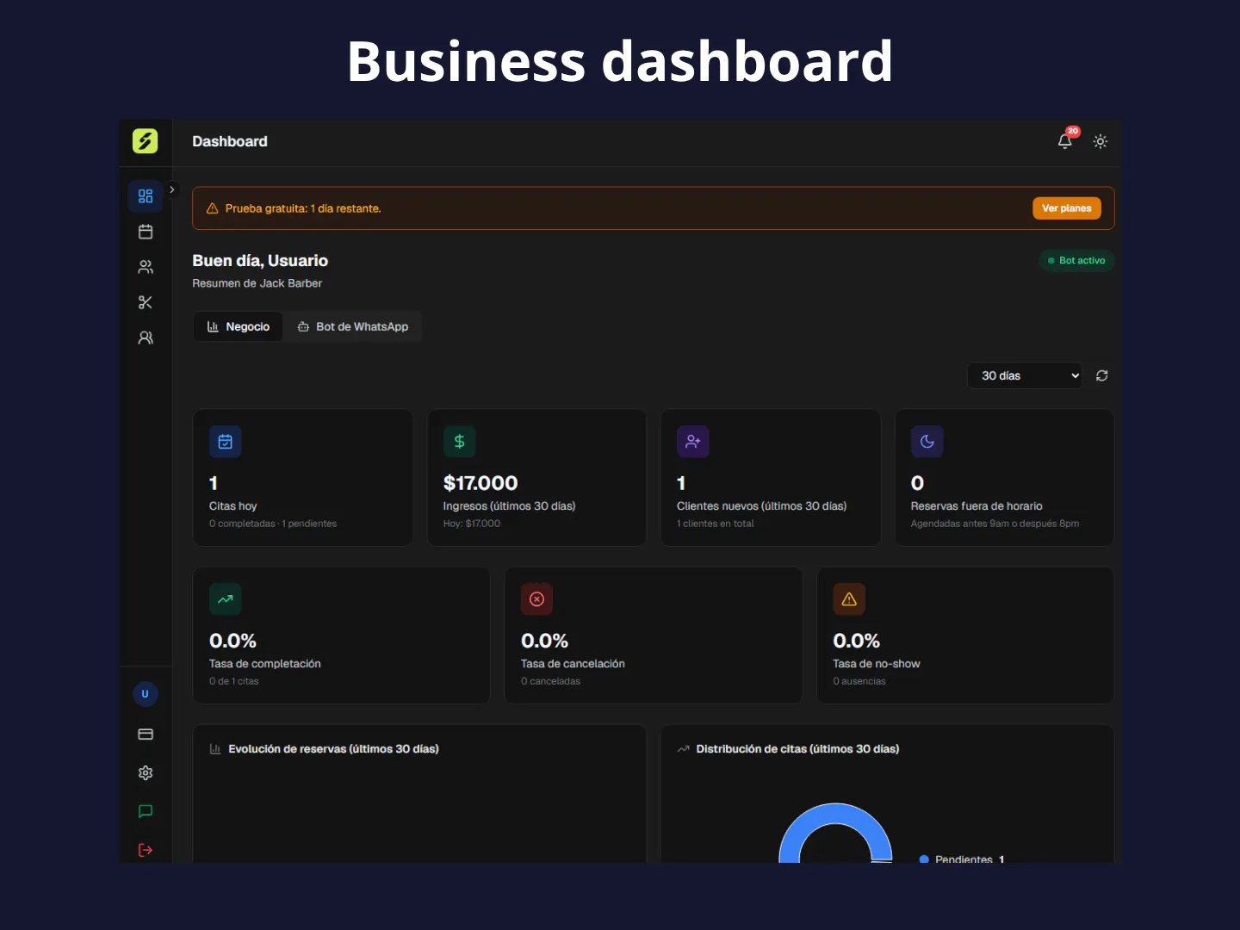Click 'Reservas fuera de horario' label

click(x=976, y=506)
